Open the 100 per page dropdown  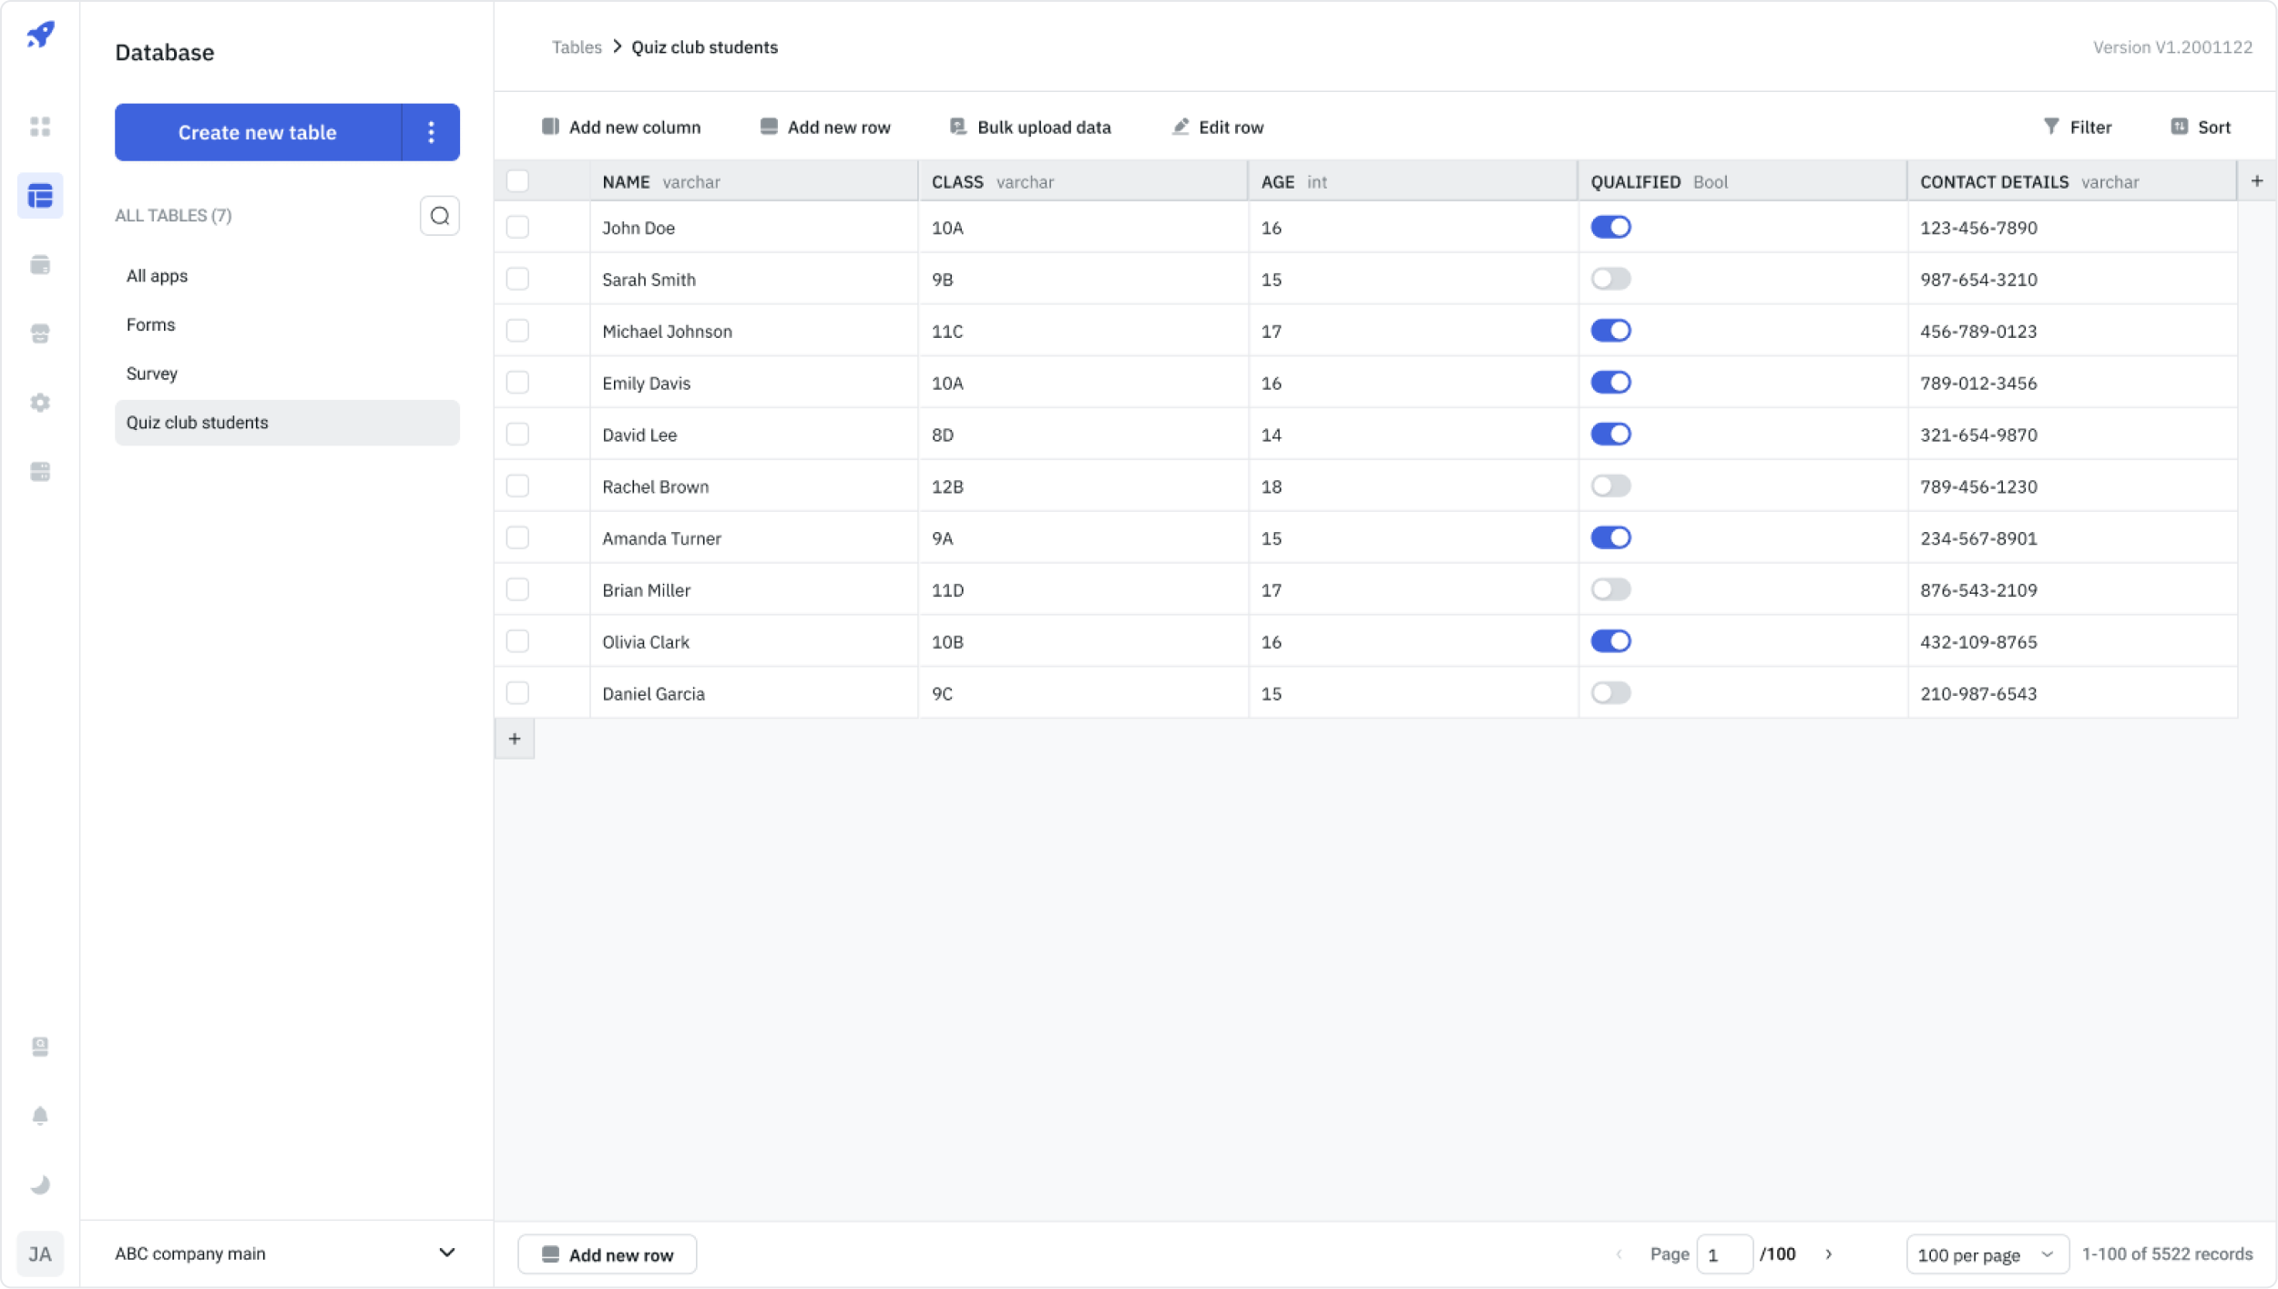pos(1987,1253)
